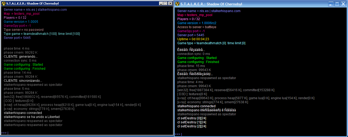Click 'stalkerhispano connected' in left window
Screen dimensions: 348x137
(23, 113)
